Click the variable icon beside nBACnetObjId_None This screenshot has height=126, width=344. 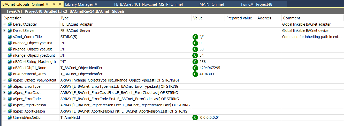[10, 68]
